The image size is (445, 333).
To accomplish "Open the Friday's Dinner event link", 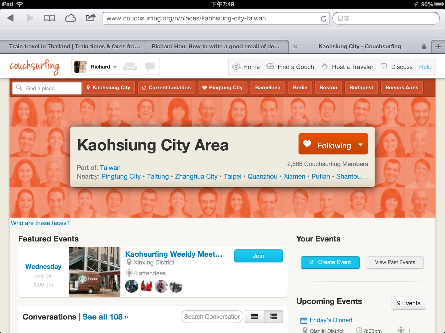I will (330, 320).
